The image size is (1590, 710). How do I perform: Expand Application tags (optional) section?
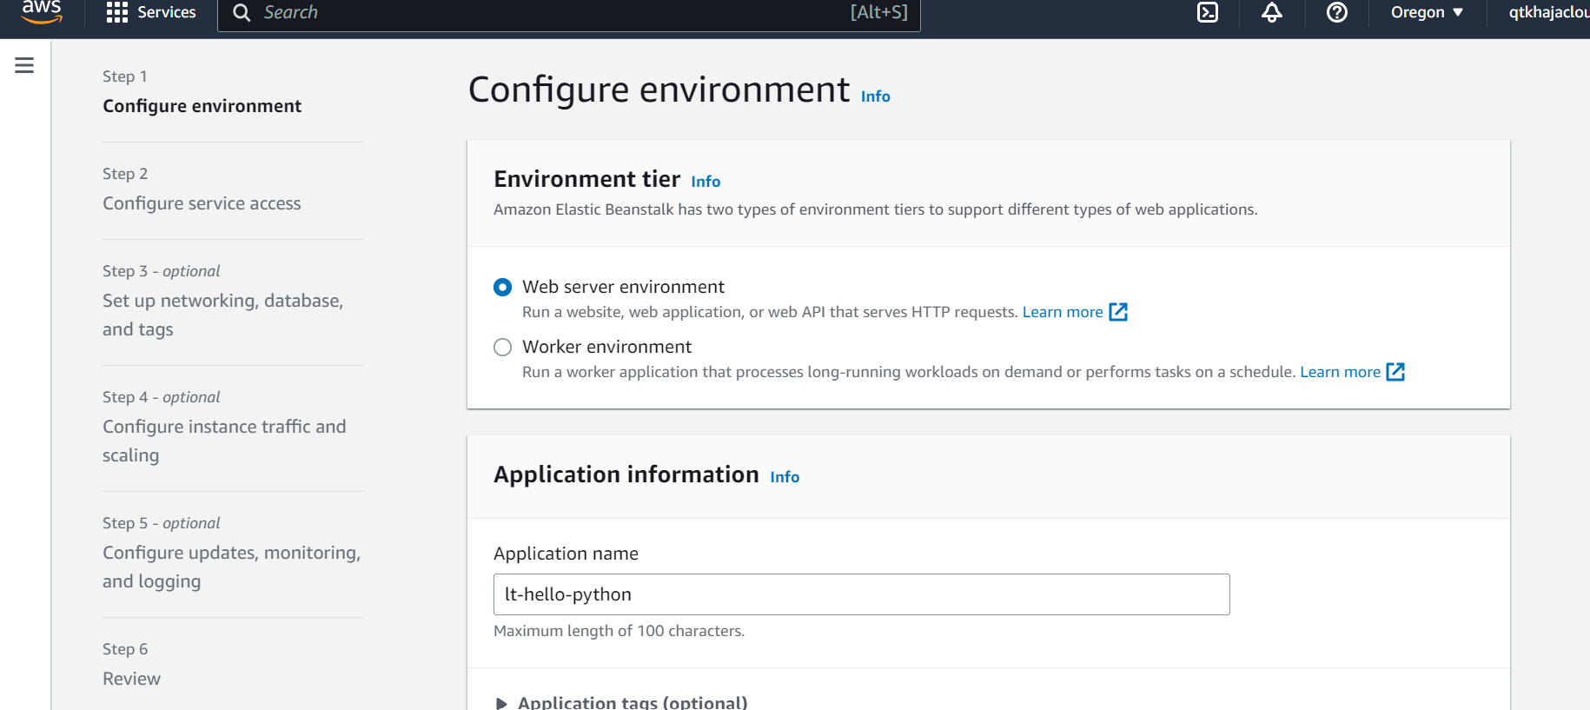(621, 702)
